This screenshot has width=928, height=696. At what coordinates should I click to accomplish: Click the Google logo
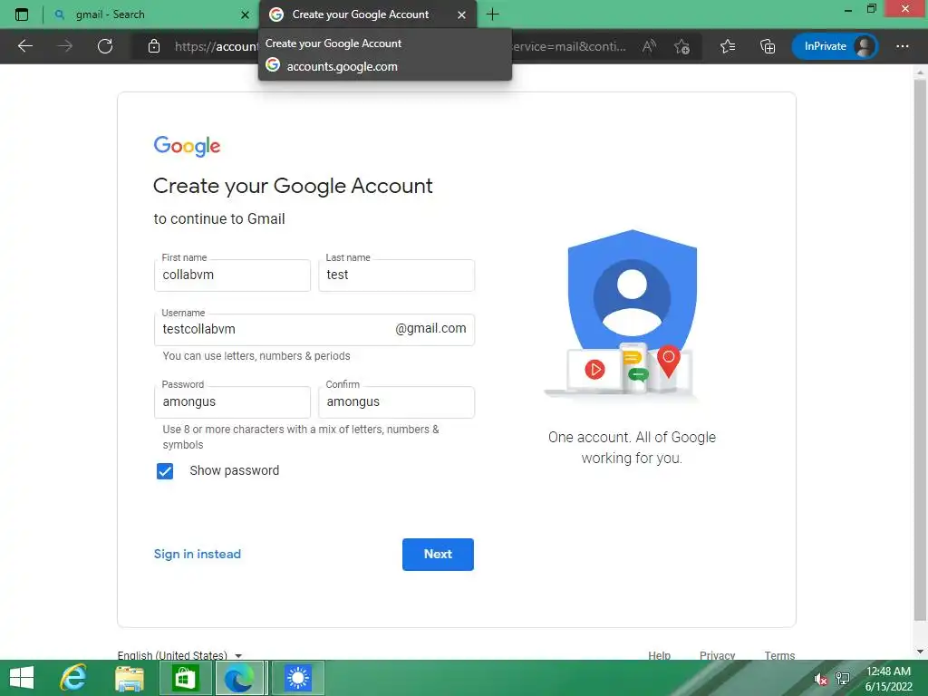click(x=187, y=146)
